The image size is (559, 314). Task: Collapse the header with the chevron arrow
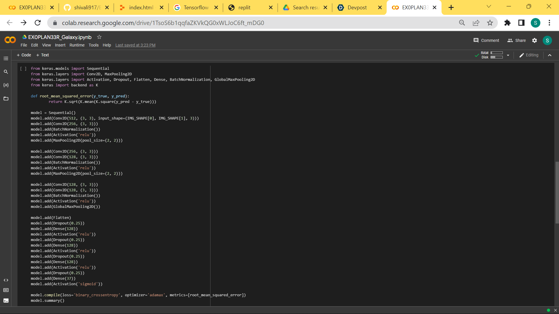pyautogui.click(x=550, y=55)
